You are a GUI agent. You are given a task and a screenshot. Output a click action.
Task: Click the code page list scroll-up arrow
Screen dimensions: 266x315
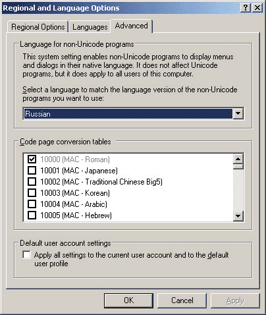(x=238, y=159)
